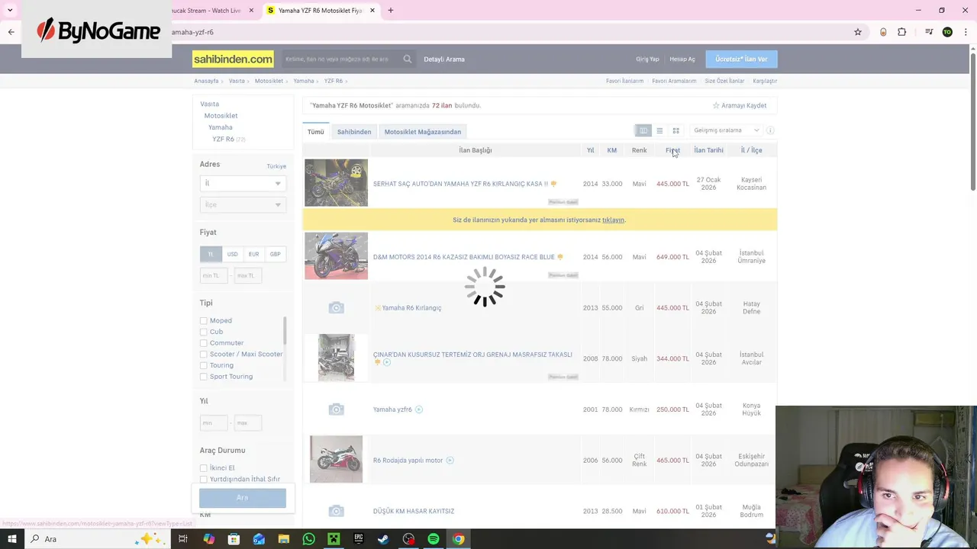Open File Explorer from taskbar
977x549 pixels.
tap(284, 539)
